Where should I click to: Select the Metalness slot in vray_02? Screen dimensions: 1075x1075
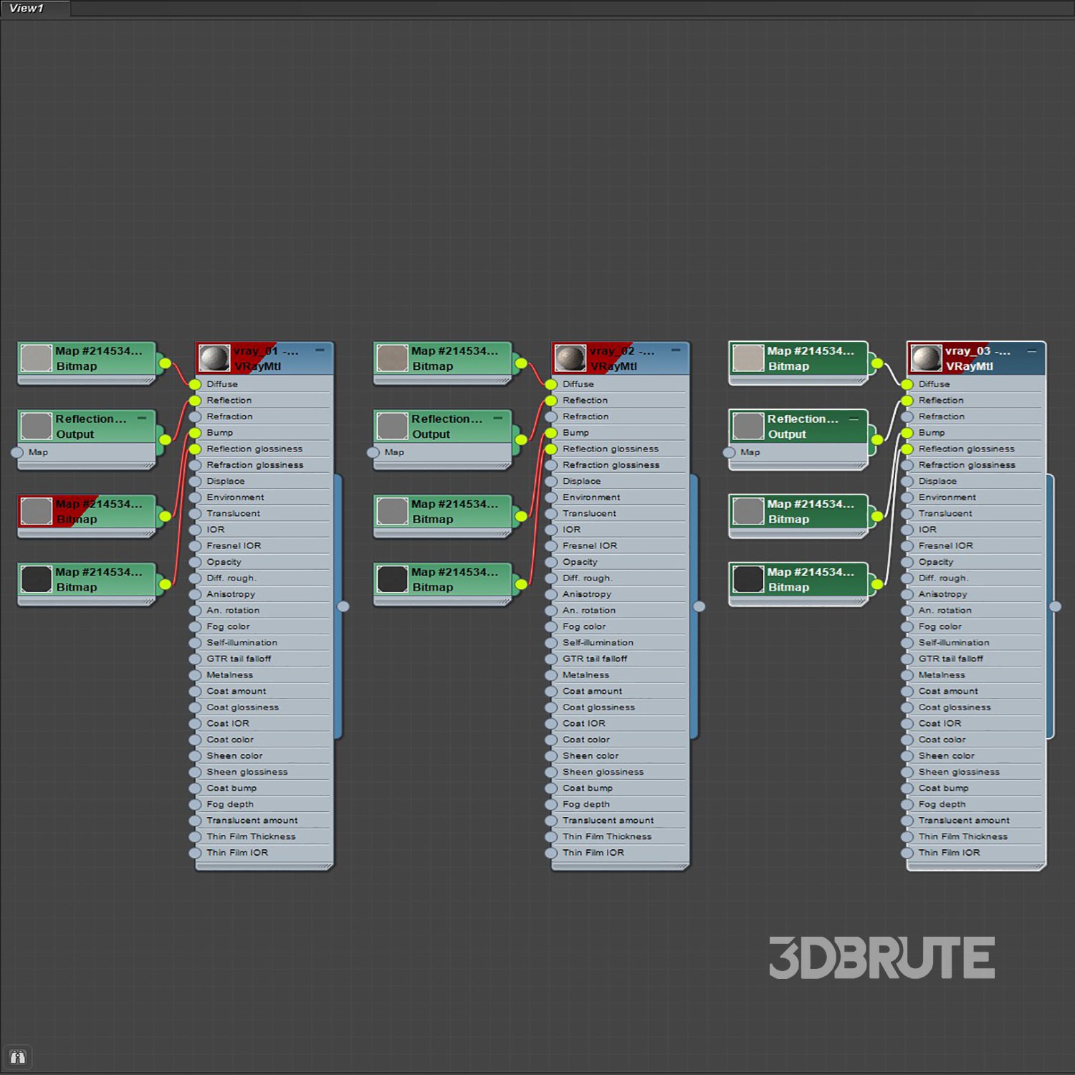point(586,675)
